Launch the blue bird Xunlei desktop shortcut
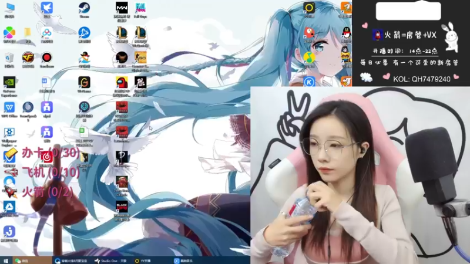Image resolution: width=470 pixels, height=264 pixels. click(x=47, y=8)
